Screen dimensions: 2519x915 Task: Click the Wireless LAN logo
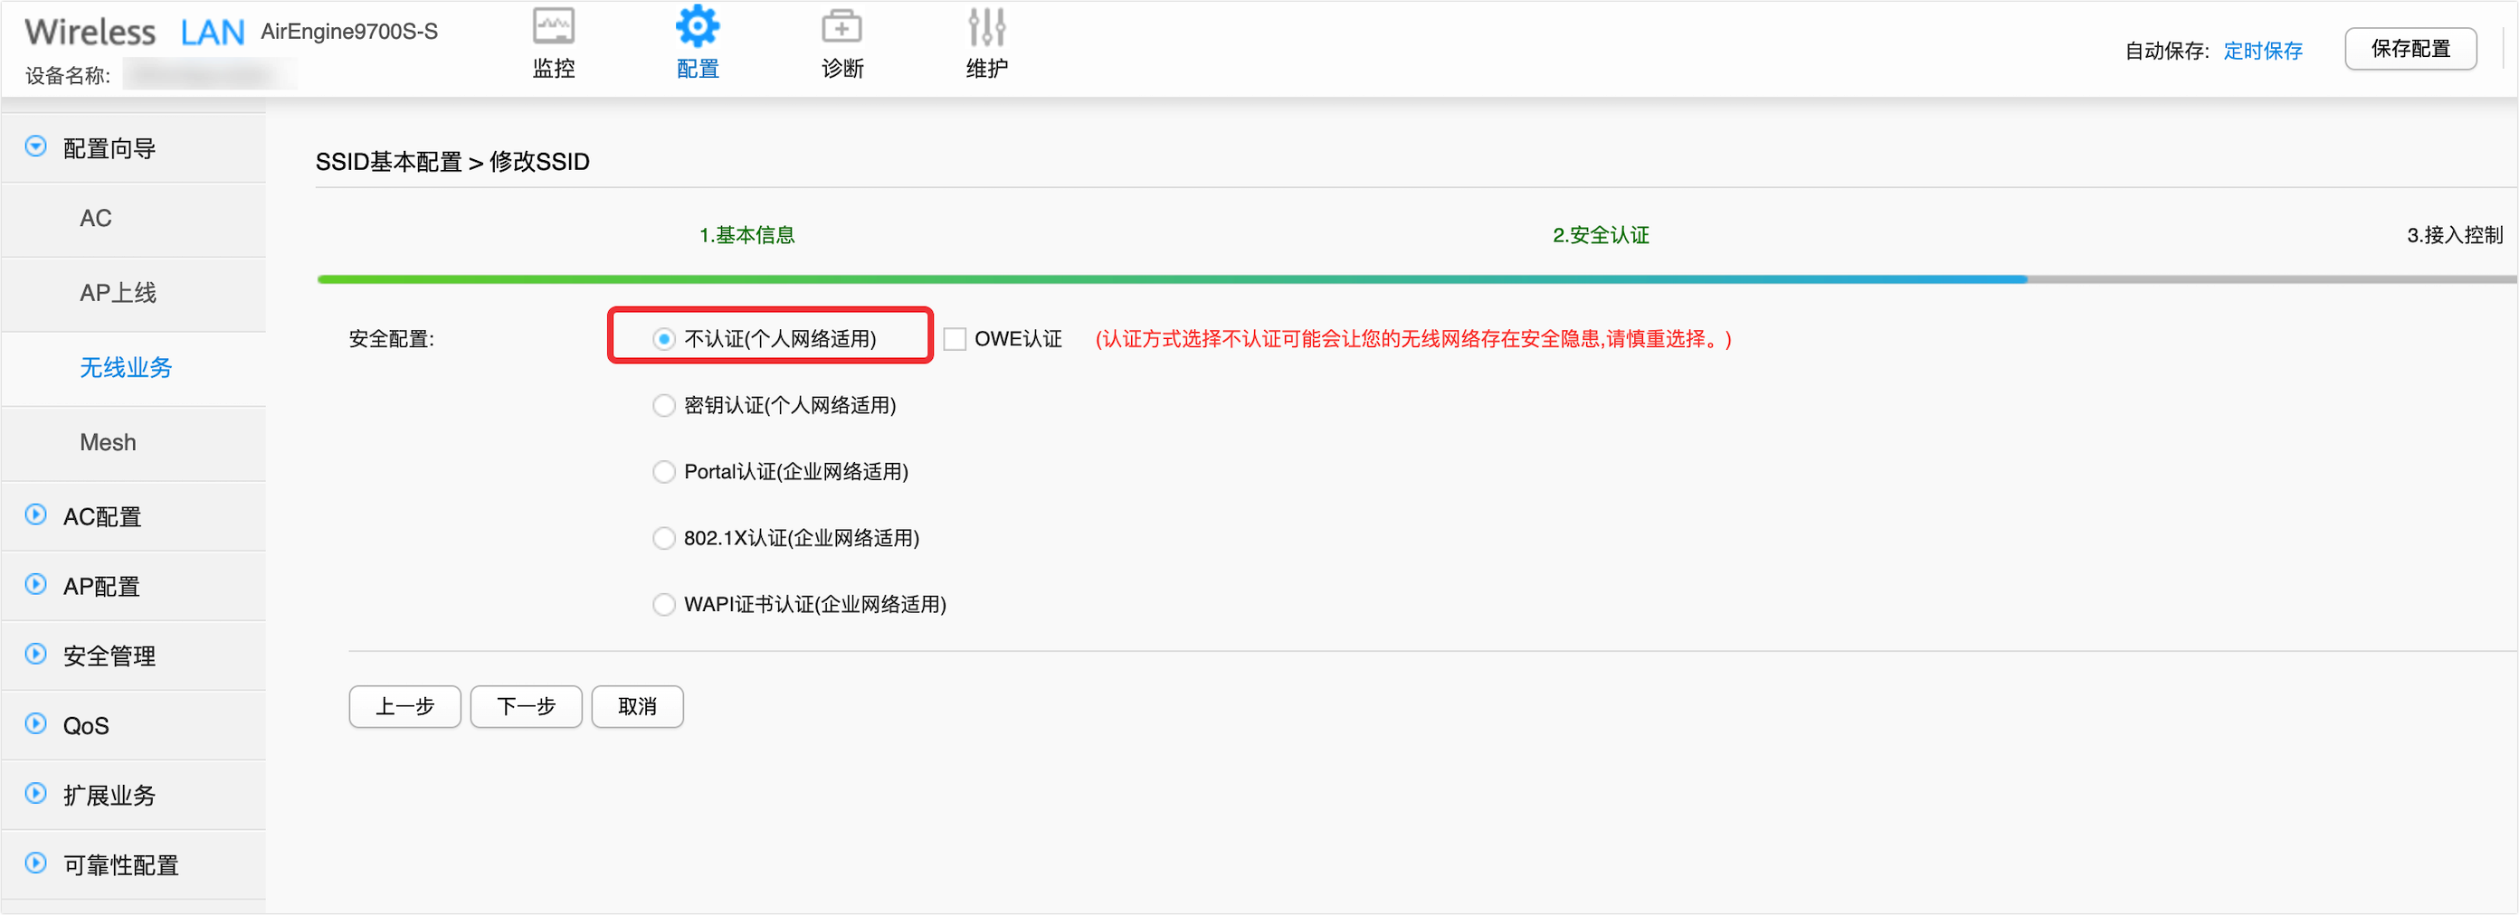pyautogui.click(x=134, y=33)
